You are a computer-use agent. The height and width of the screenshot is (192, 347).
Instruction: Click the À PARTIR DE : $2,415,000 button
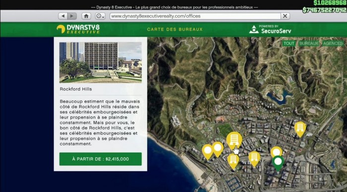pos(101,159)
